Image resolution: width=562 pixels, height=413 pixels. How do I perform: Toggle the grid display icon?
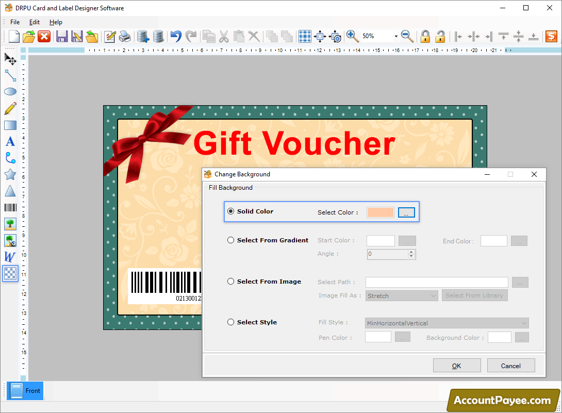(305, 36)
